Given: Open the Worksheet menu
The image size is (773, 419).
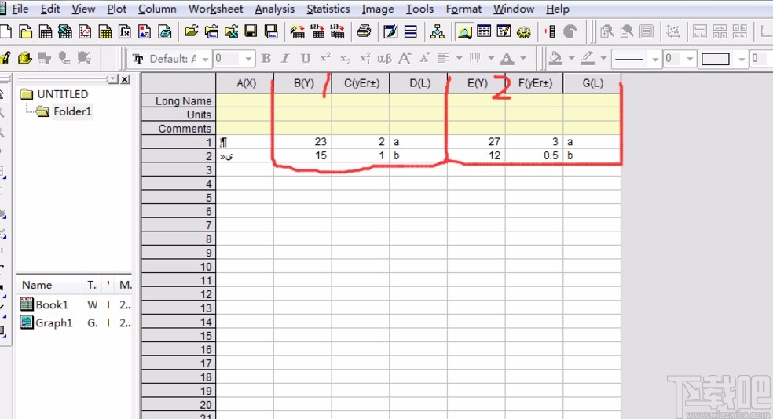Looking at the screenshot, I should 215,9.
